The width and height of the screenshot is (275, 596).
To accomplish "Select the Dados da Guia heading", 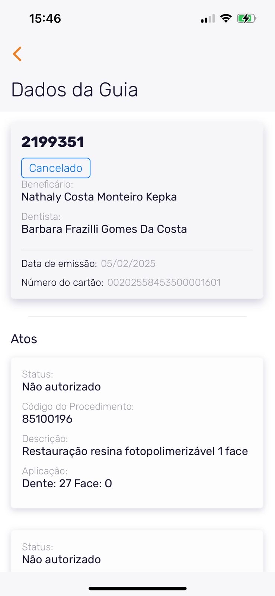I will coord(74,90).
